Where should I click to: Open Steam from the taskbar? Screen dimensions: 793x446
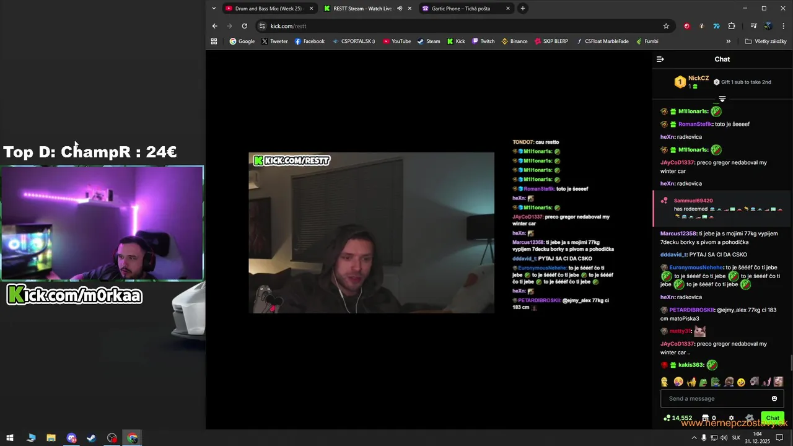click(91, 438)
